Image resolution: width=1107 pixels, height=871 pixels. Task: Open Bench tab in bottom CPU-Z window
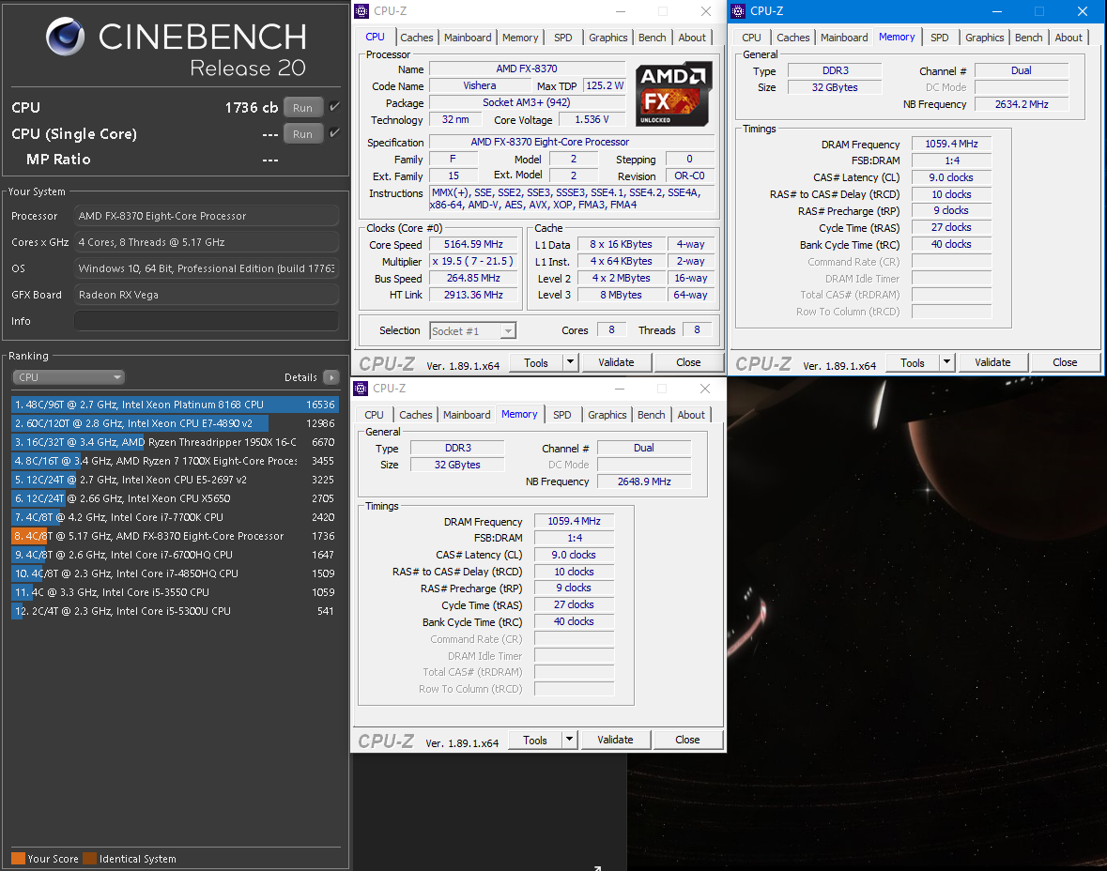651,415
